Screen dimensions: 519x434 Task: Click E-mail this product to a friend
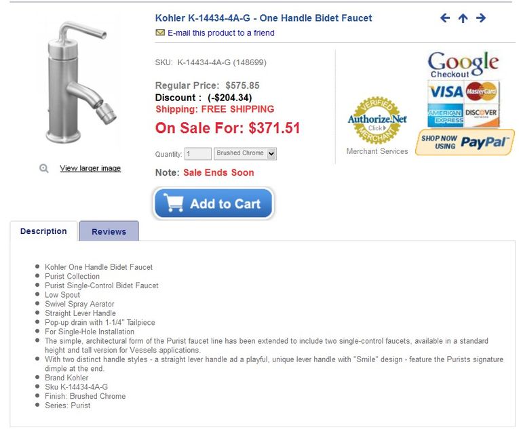tap(221, 33)
